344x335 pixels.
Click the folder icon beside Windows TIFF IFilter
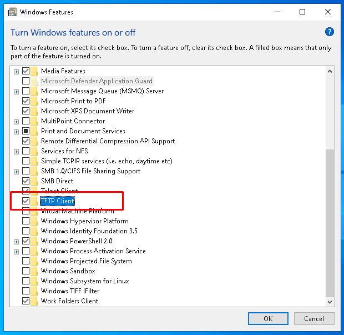click(x=34, y=291)
